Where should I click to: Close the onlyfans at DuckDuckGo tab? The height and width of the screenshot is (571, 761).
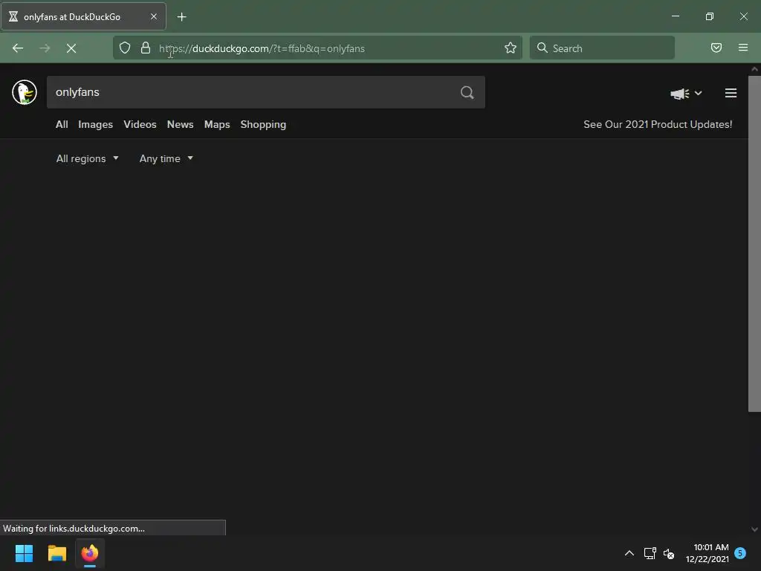pyautogui.click(x=153, y=16)
